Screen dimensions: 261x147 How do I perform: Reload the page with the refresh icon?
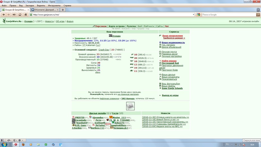pyautogui.click(x=20, y=15)
